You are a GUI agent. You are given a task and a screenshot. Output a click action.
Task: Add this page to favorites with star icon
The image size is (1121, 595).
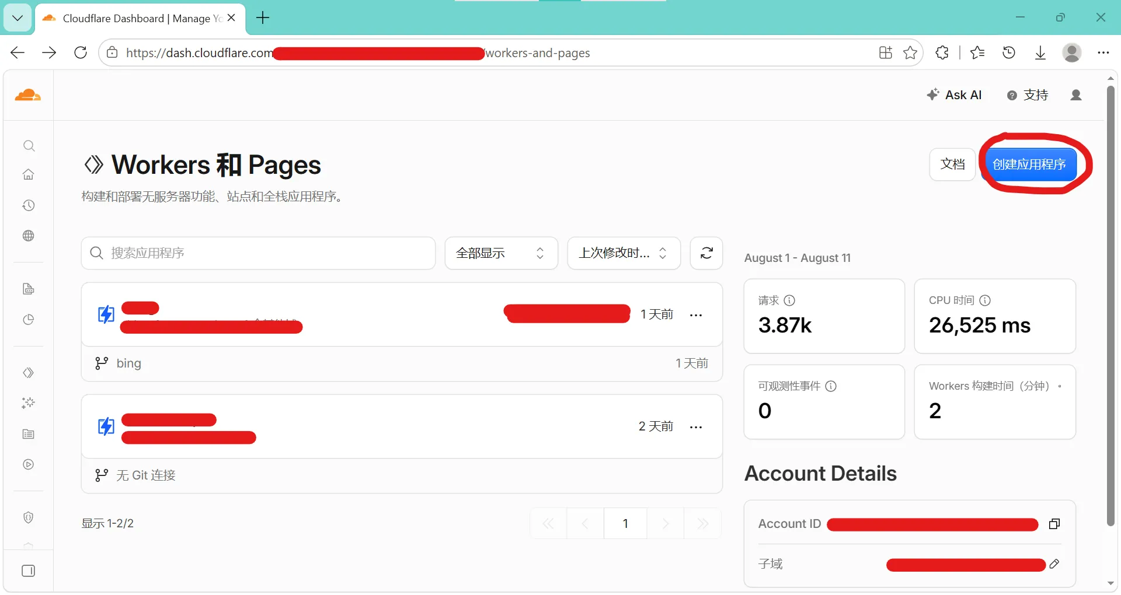point(910,53)
